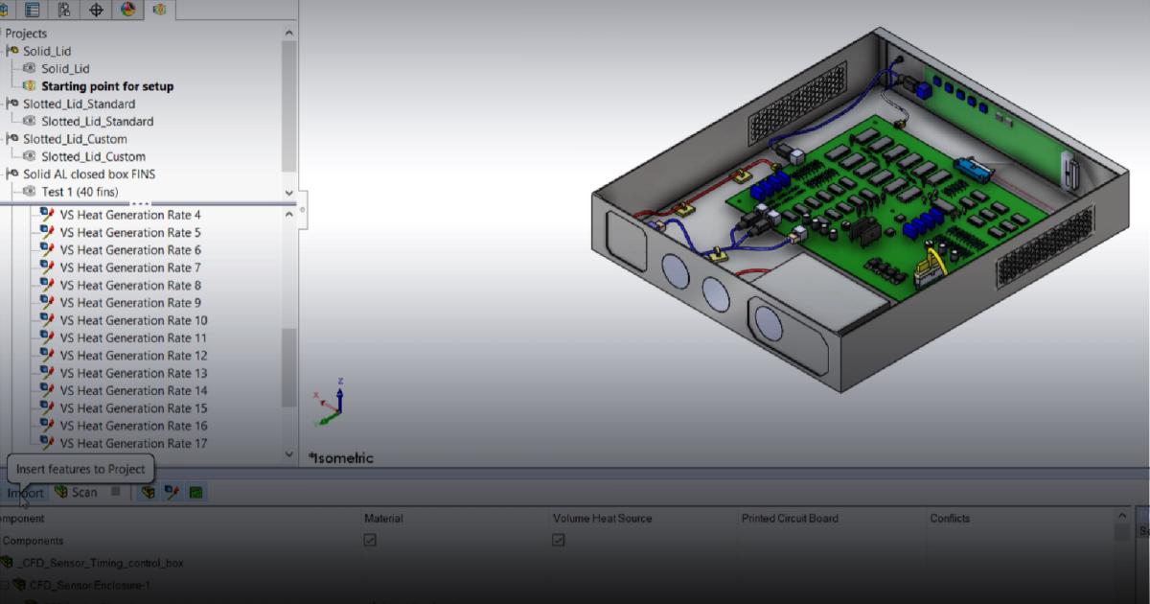Collapse the Solid_Lid project node
The image size is (1150, 604).
6,51
